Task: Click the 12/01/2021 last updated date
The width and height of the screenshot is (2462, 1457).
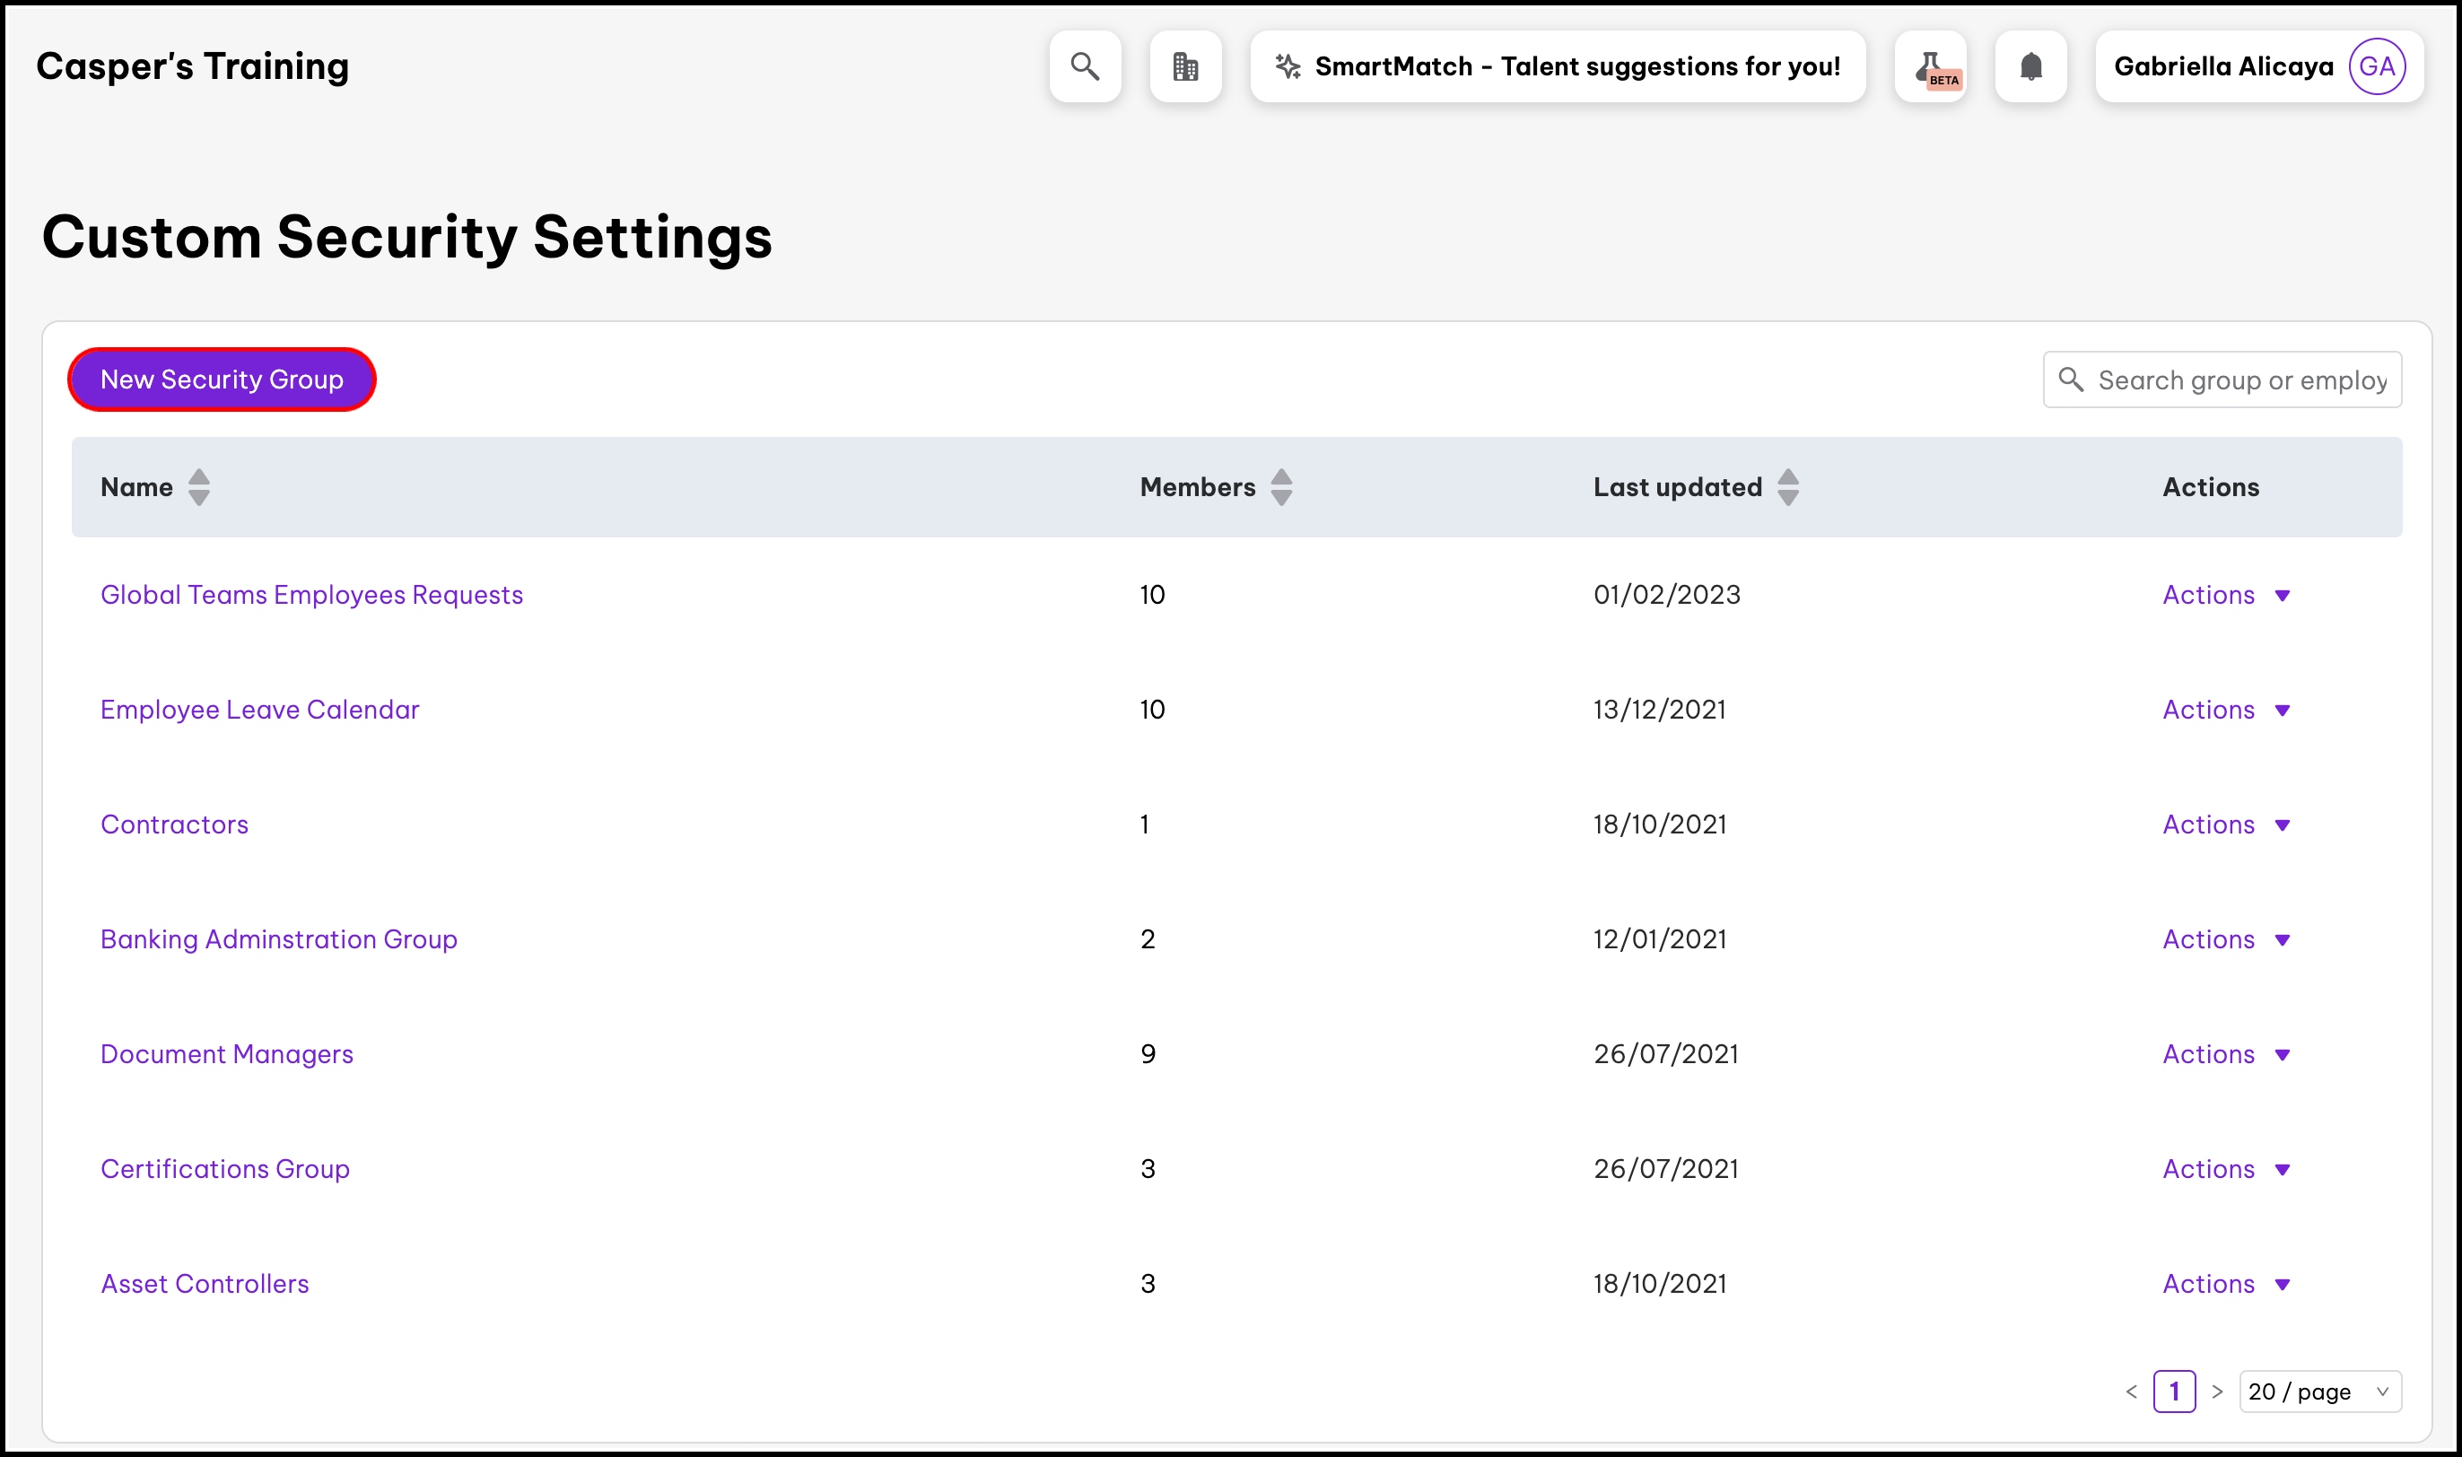Action: (1659, 939)
